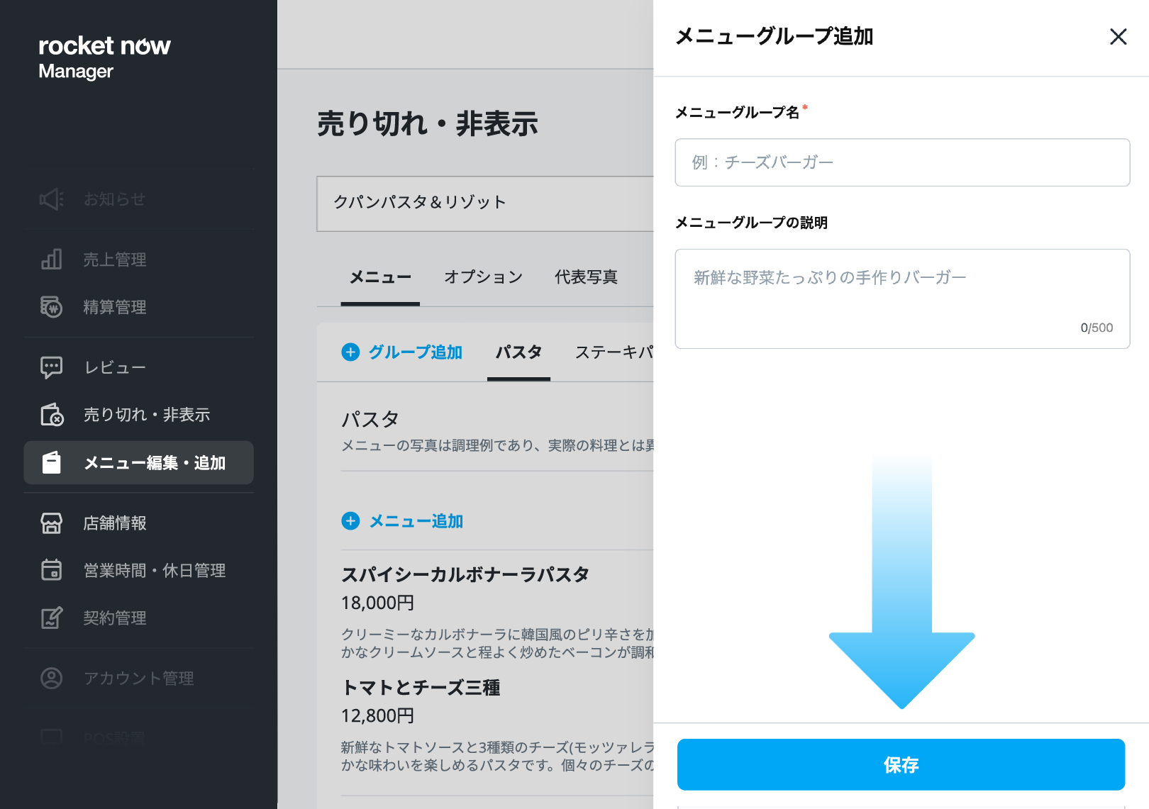Select メニュー編集・追加 in the sidebar
Screen dimensions: 1149x809
tap(139, 463)
